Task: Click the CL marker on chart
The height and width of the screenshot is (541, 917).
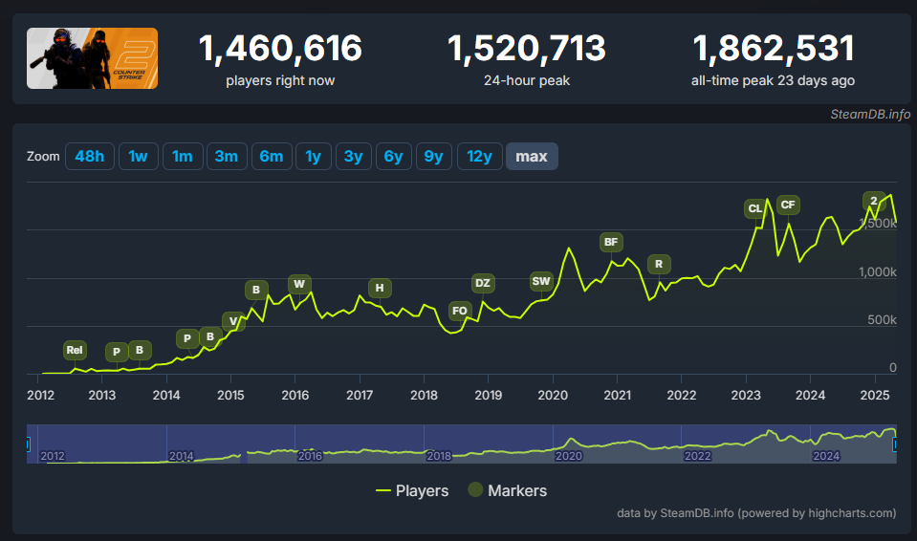Action: [x=755, y=208]
